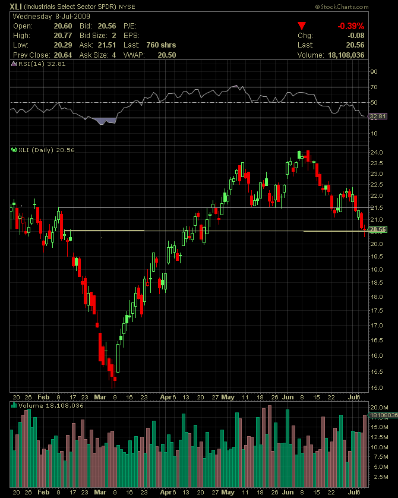Click 'Apr' on the volume chart date axis
Image resolution: width=398 pixels, height=498 pixels.
coord(166,492)
